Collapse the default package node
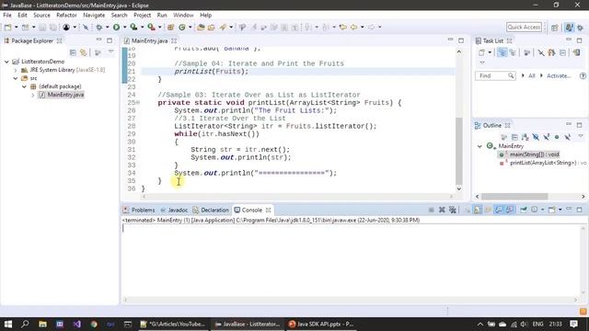This screenshot has height=331, width=589. pyautogui.click(x=24, y=86)
